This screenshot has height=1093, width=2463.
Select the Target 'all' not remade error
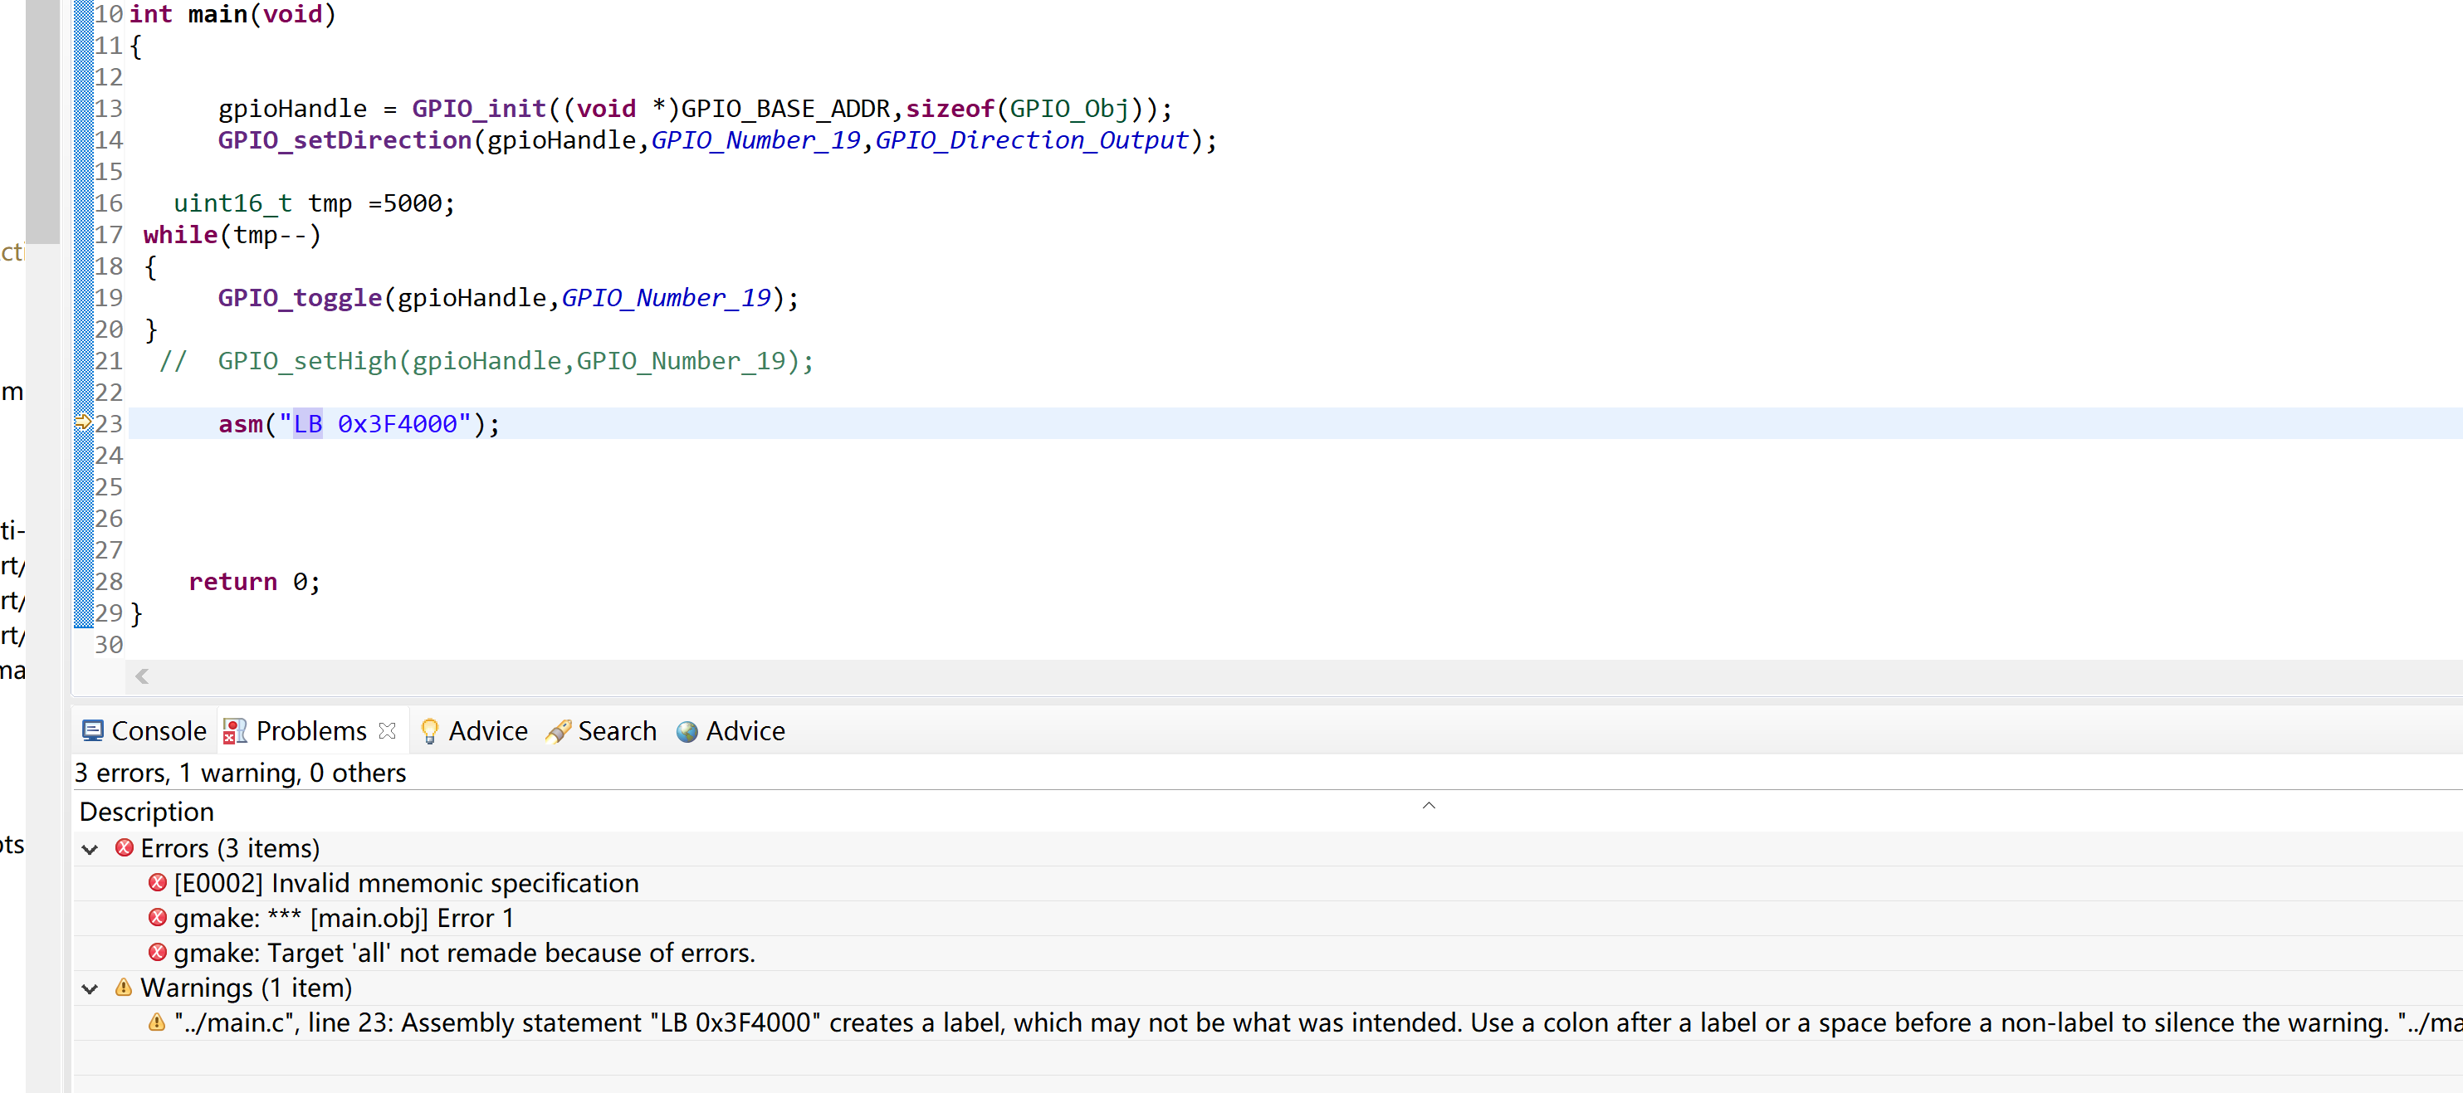(x=465, y=954)
